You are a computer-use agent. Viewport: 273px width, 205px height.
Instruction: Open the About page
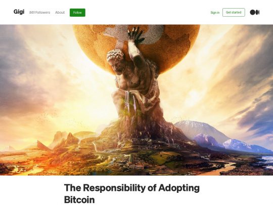60,12
